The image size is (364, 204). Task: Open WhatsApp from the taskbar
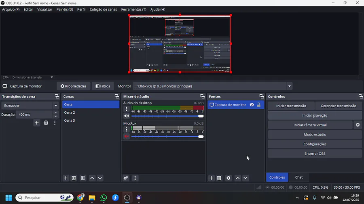pos(104,198)
